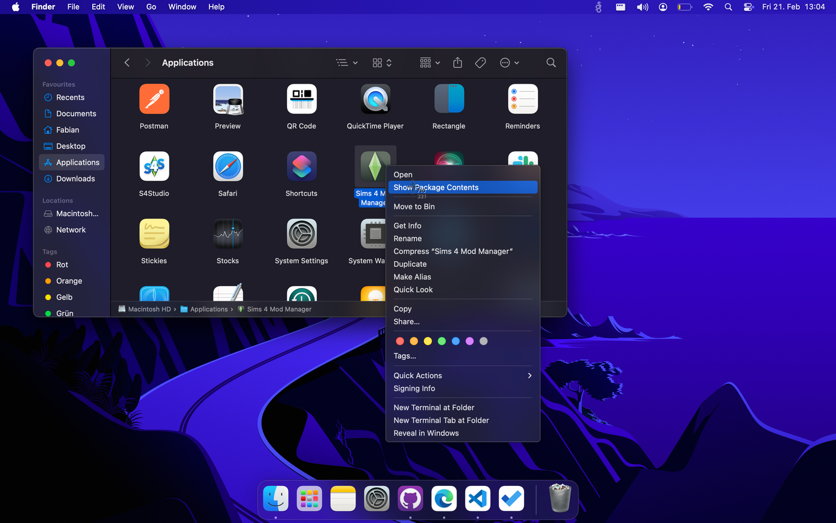Choose New Terminal at Folder
The width and height of the screenshot is (836, 523).
click(463, 408)
